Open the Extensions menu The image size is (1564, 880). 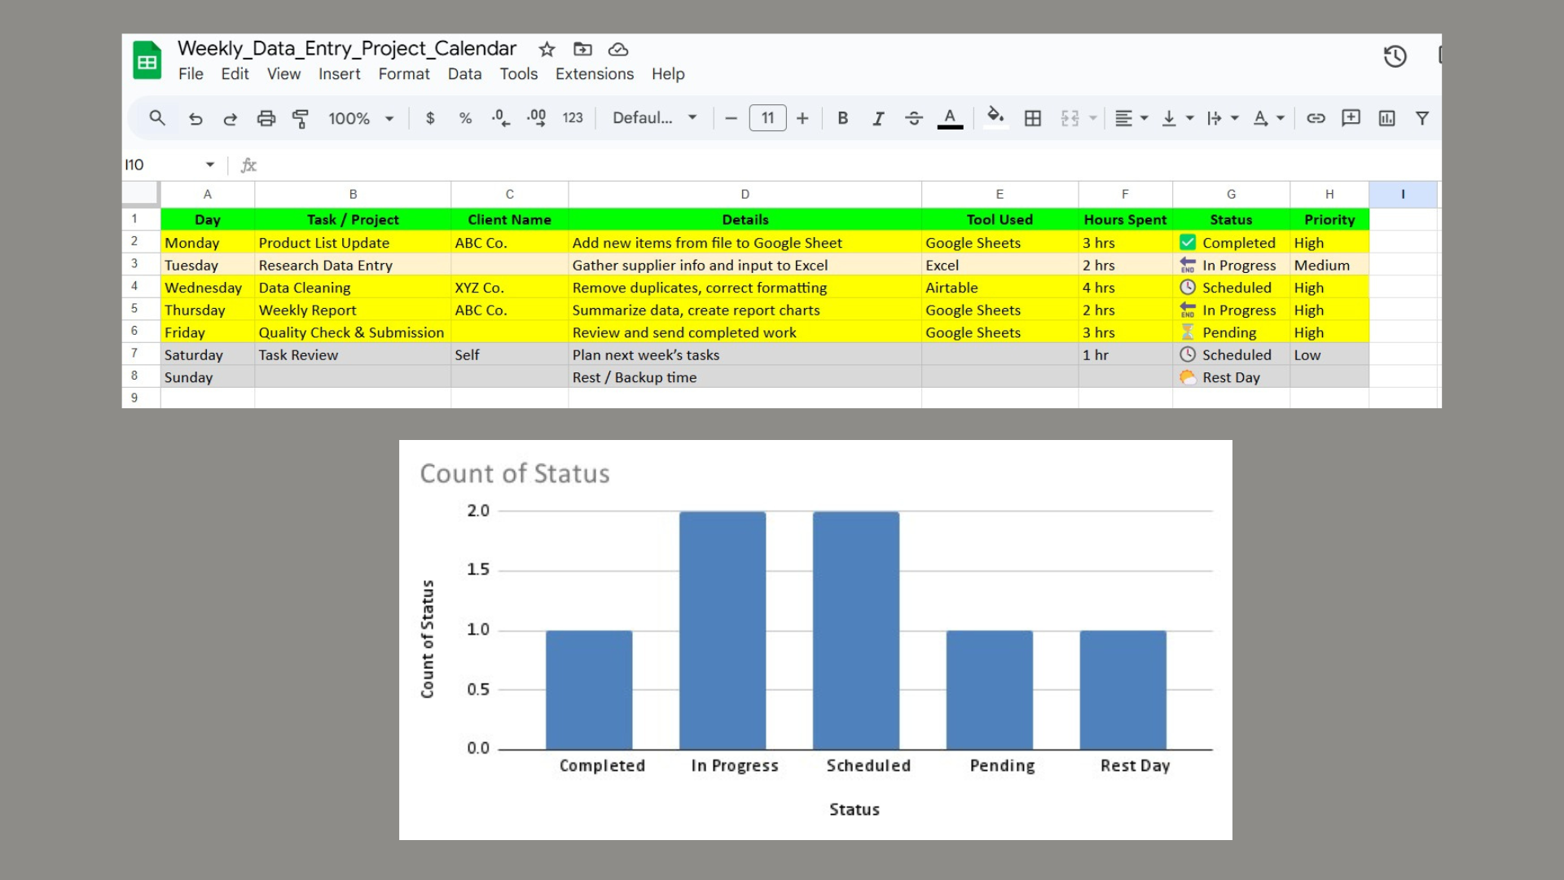point(594,74)
